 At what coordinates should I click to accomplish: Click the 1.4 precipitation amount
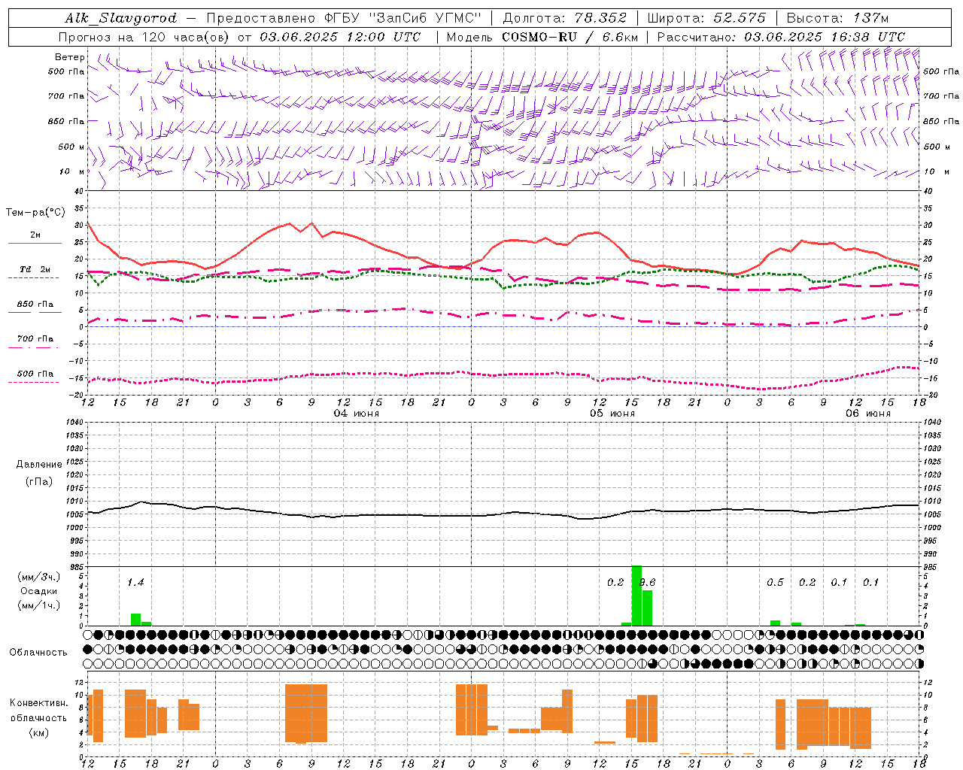pyautogui.click(x=135, y=582)
